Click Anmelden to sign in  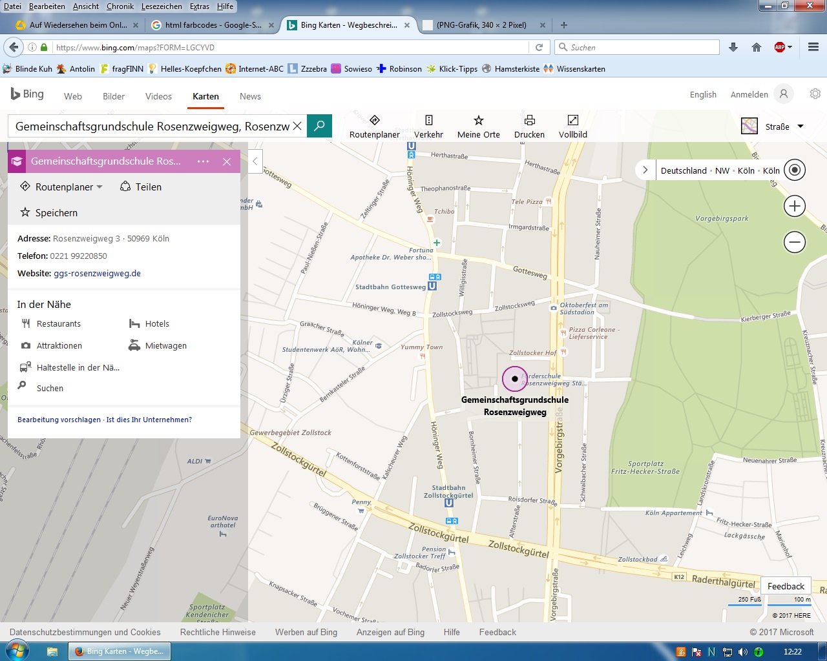point(749,94)
